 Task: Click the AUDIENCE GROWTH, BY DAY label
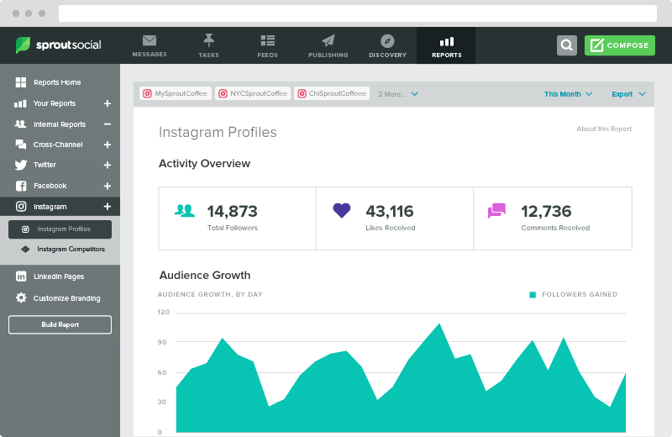pyautogui.click(x=210, y=294)
